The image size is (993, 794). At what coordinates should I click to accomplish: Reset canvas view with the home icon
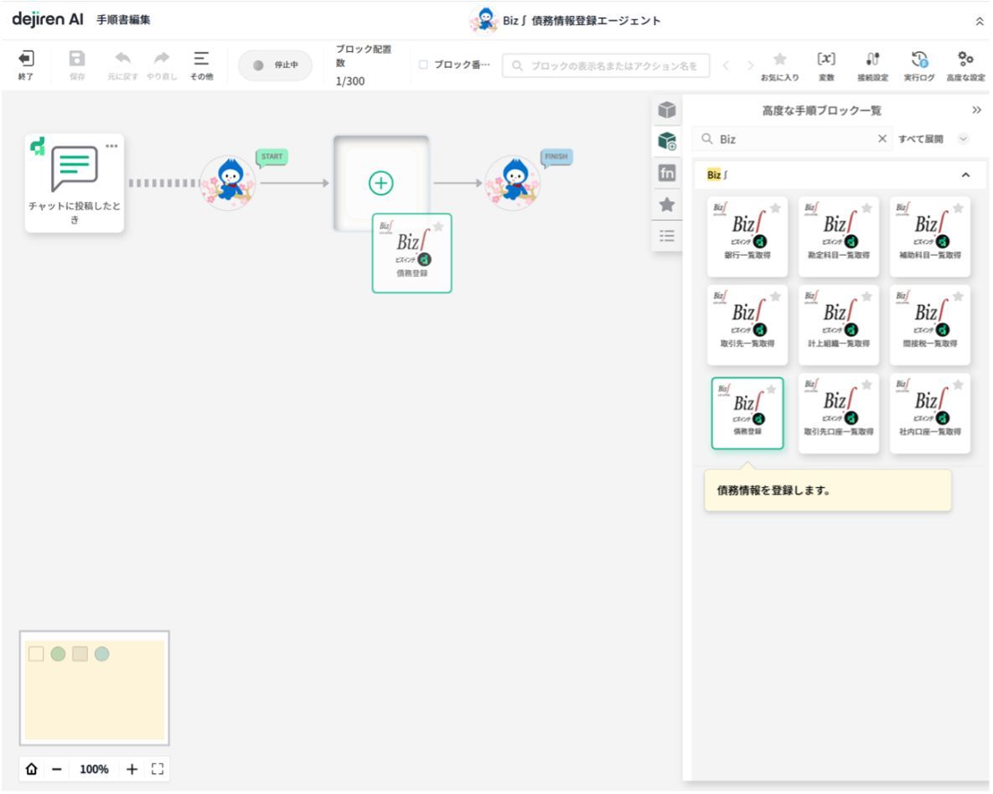click(x=31, y=769)
